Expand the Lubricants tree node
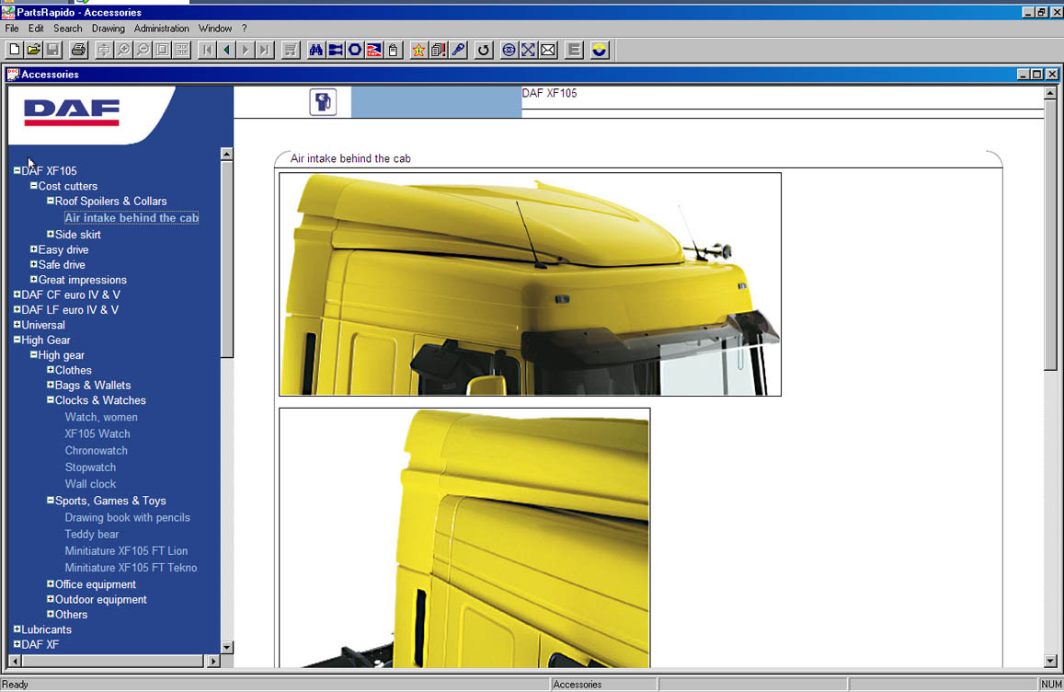1064x692 pixels. click(17, 629)
